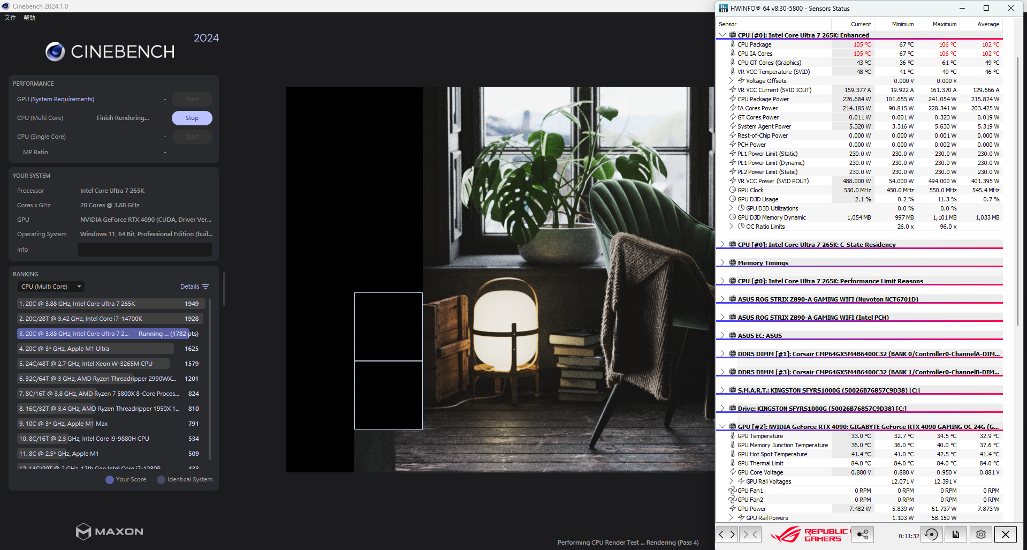
Task: Click the Info text field
Action: point(144,250)
